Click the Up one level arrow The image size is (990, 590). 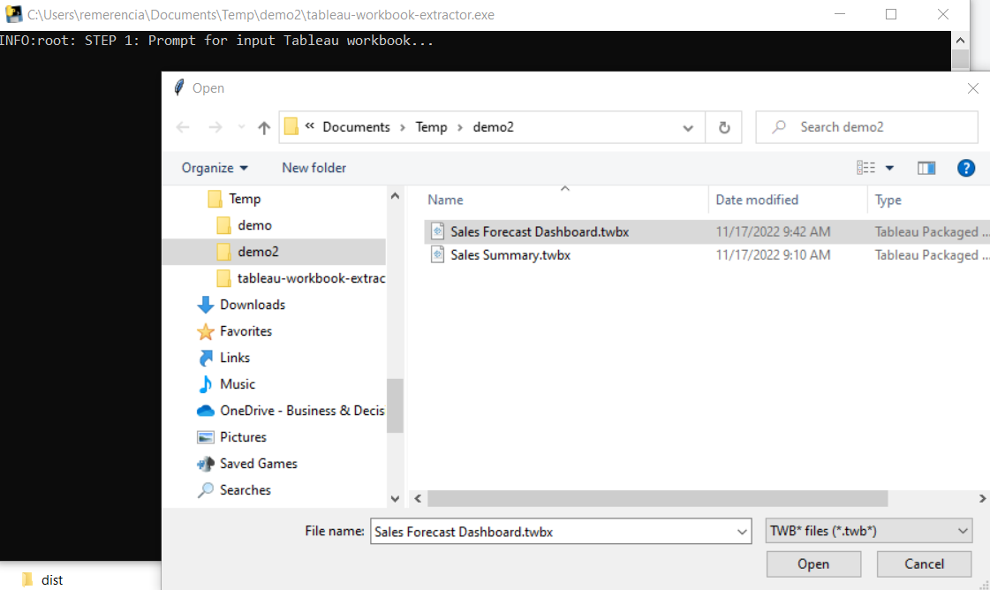point(264,127)
